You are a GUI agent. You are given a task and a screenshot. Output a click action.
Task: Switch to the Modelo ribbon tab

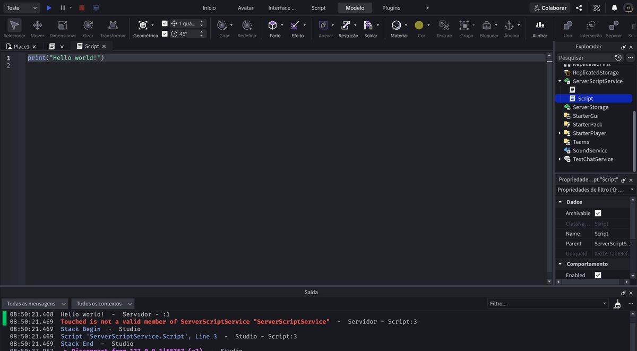pos(355,8)
